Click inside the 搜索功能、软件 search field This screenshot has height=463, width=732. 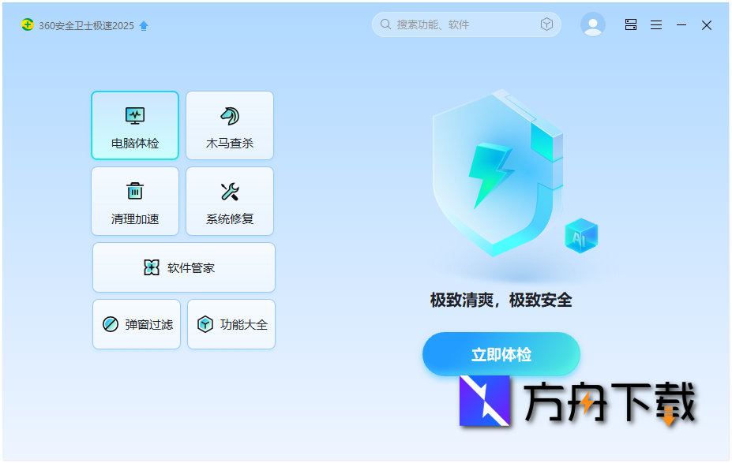click(458, 24)
